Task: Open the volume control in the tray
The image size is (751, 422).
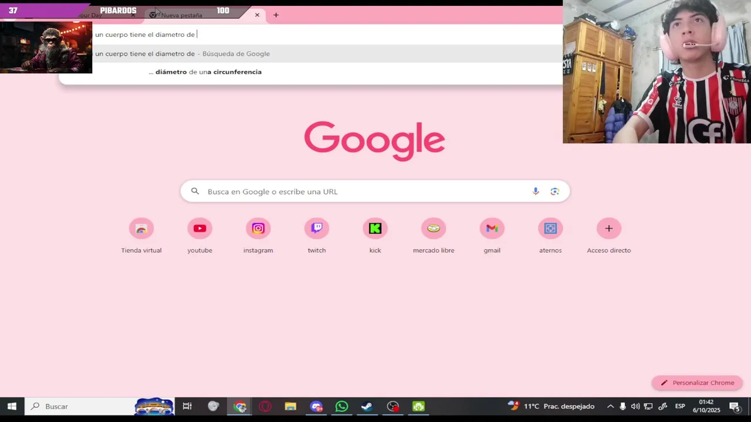Action: (635, 406)
